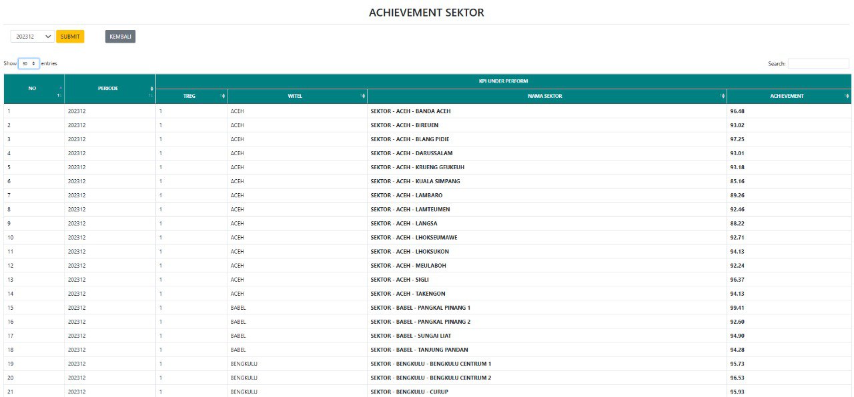
Task: Select row SEKTOR - ACEH - BANDA ACEH
Action: pos(427,111)
